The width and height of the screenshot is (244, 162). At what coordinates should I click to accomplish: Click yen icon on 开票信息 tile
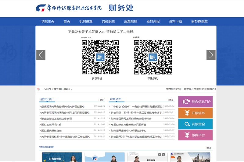point(187,113)
